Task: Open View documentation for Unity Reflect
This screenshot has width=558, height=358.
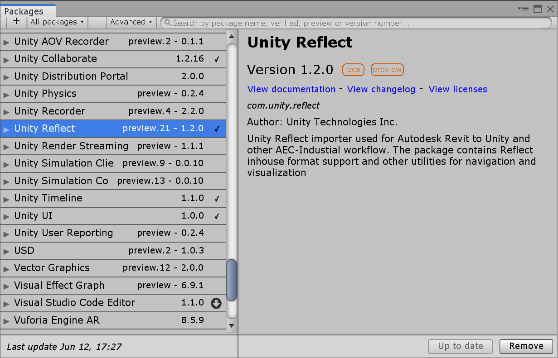Action: pyautogui.click(x=291, y=89)
